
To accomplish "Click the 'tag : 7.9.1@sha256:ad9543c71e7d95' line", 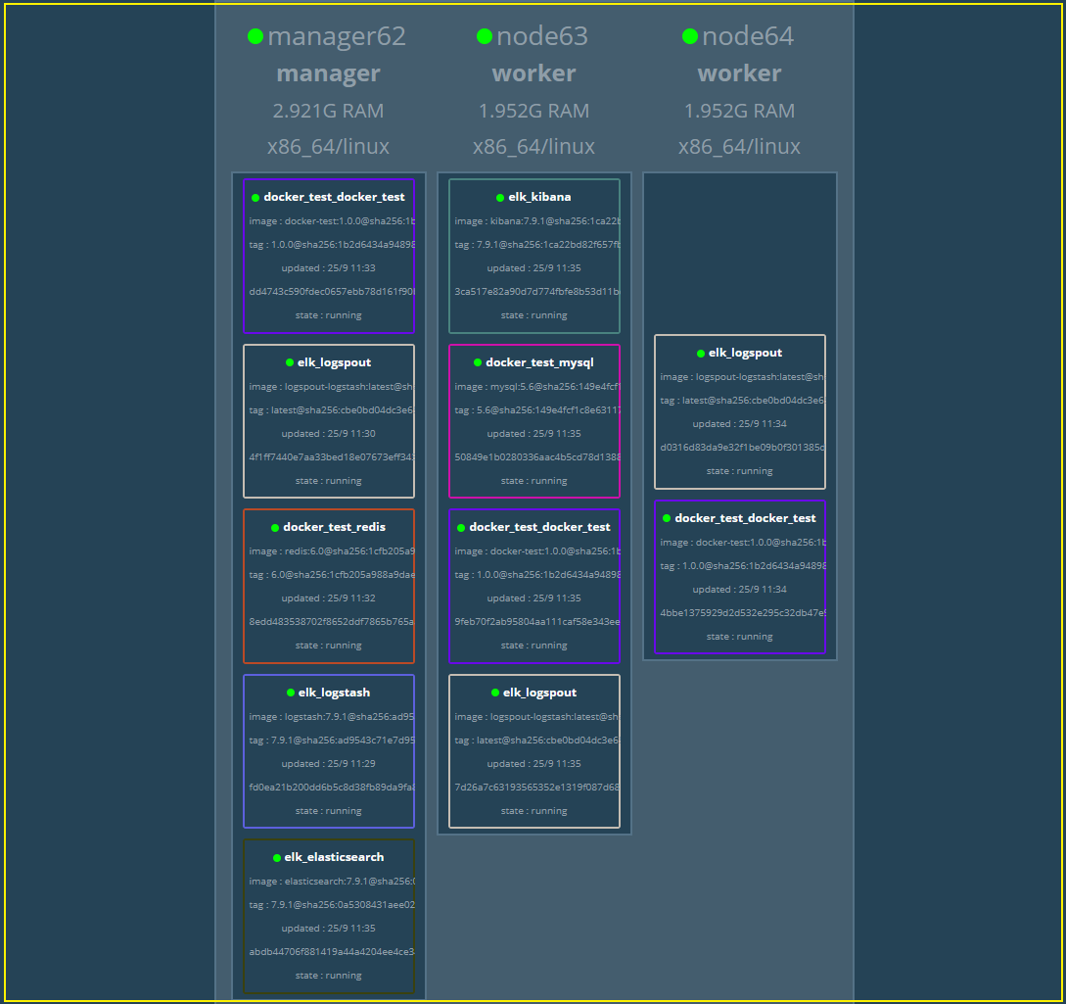I will tap(332, 741).
